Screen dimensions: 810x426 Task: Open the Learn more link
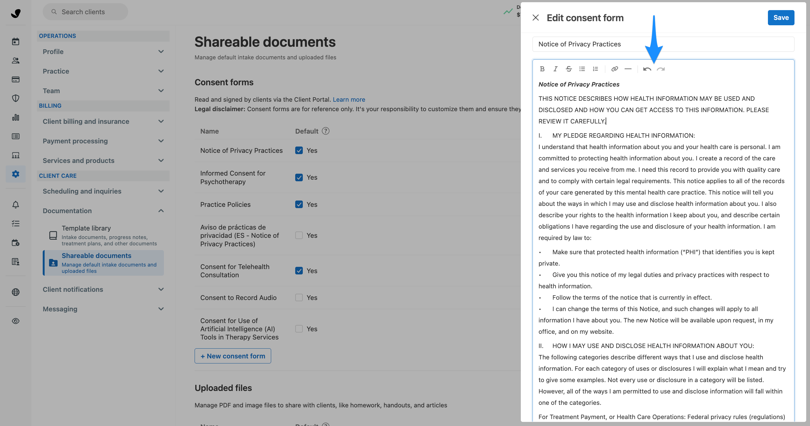point(349,99)
